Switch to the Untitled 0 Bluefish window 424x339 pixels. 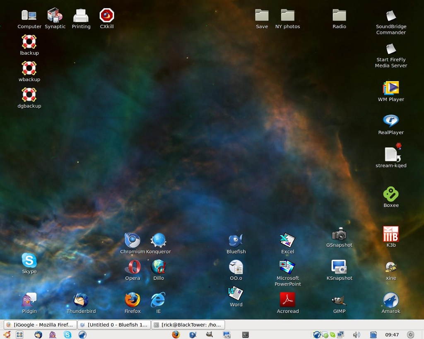pos(114,325)
